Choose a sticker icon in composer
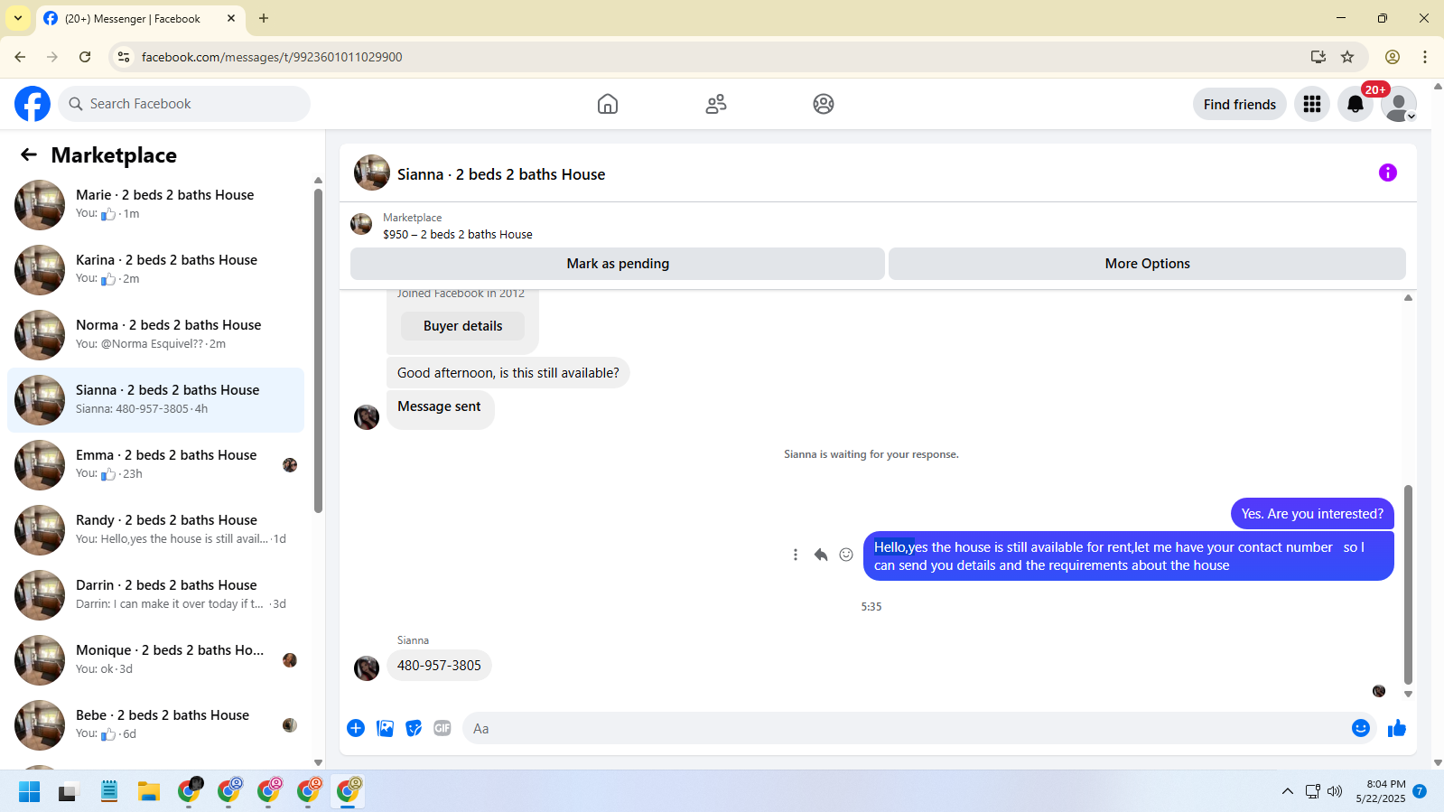Viewport: 1444px width, 812px height. [414, 728]
